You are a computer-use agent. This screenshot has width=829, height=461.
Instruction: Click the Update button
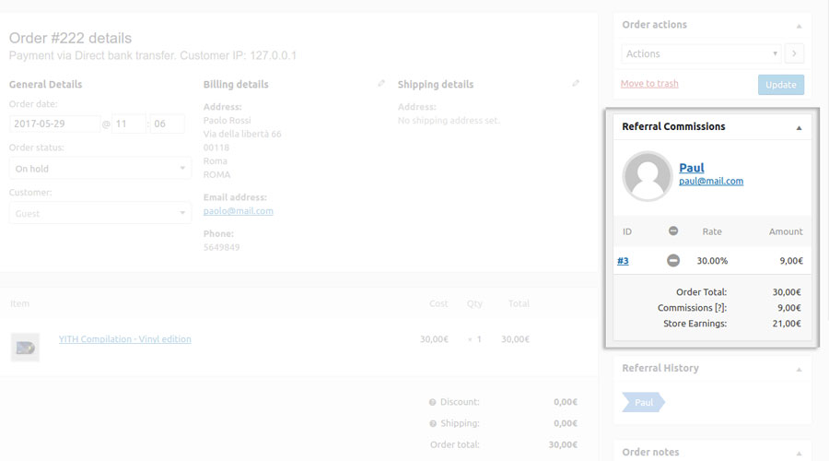[x=780, y=85]
